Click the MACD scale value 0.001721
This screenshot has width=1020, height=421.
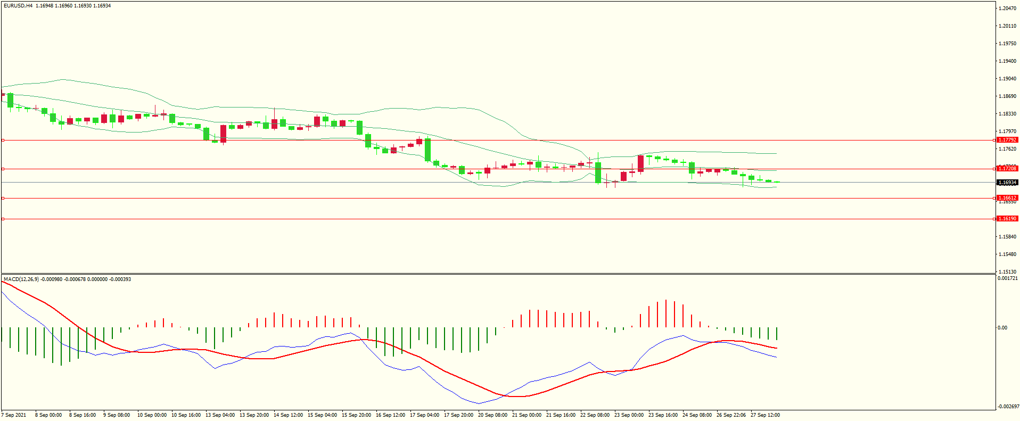[1007, 278]
